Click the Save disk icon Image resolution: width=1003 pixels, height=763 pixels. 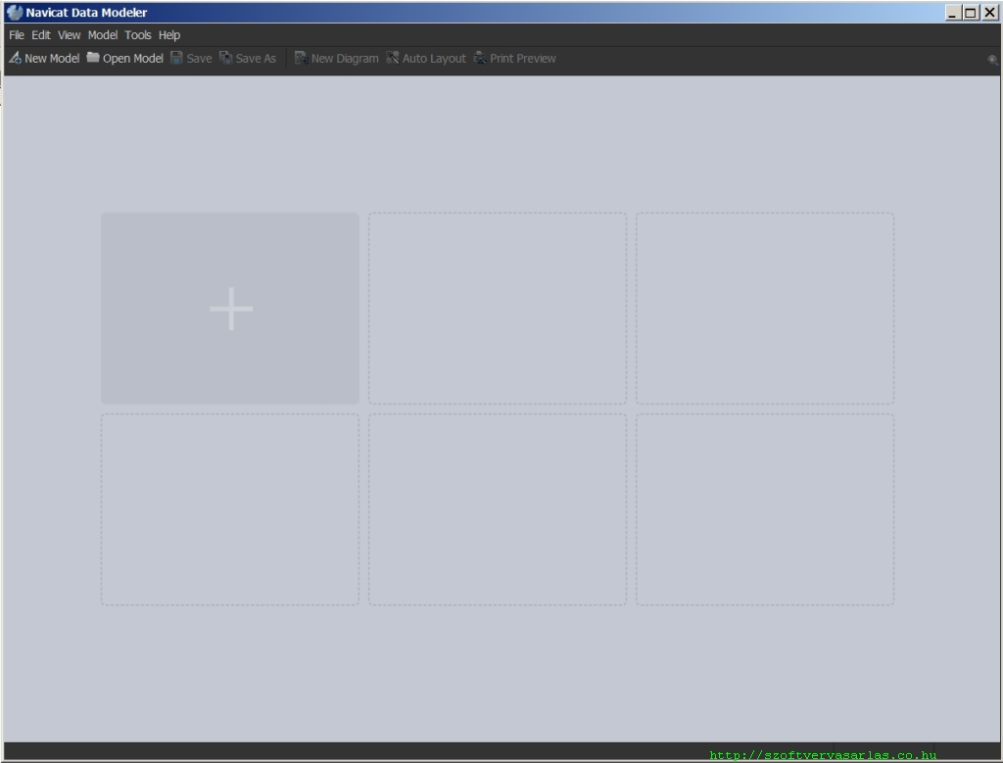[177, 59]
